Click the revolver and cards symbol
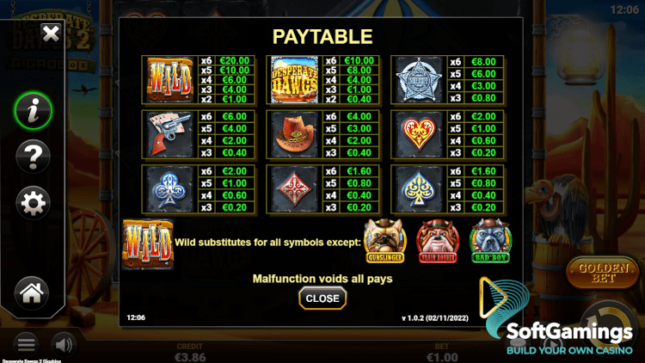The width and height of the screenshot is (645, 363). pos(170,134)
